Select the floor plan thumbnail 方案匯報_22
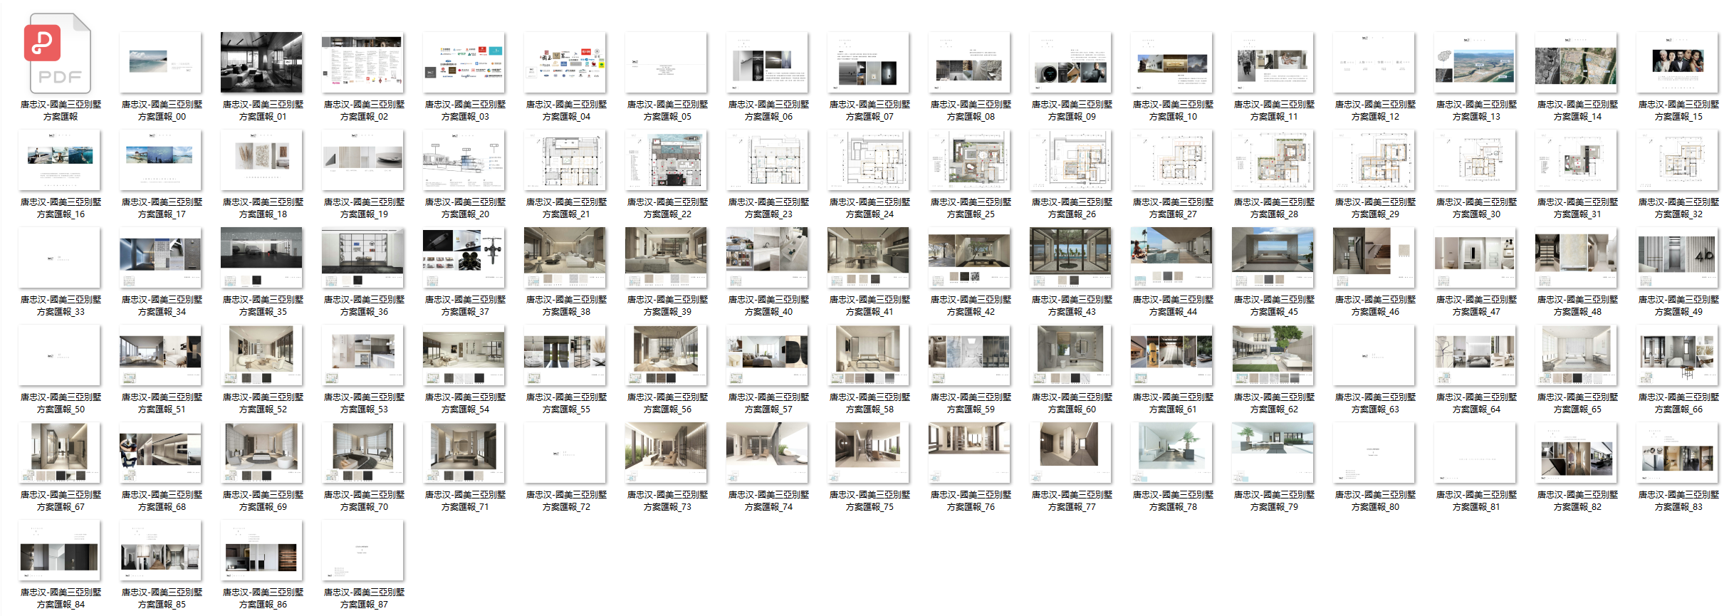The height and width of the screenshot is (616, 1729). [666, 160]
